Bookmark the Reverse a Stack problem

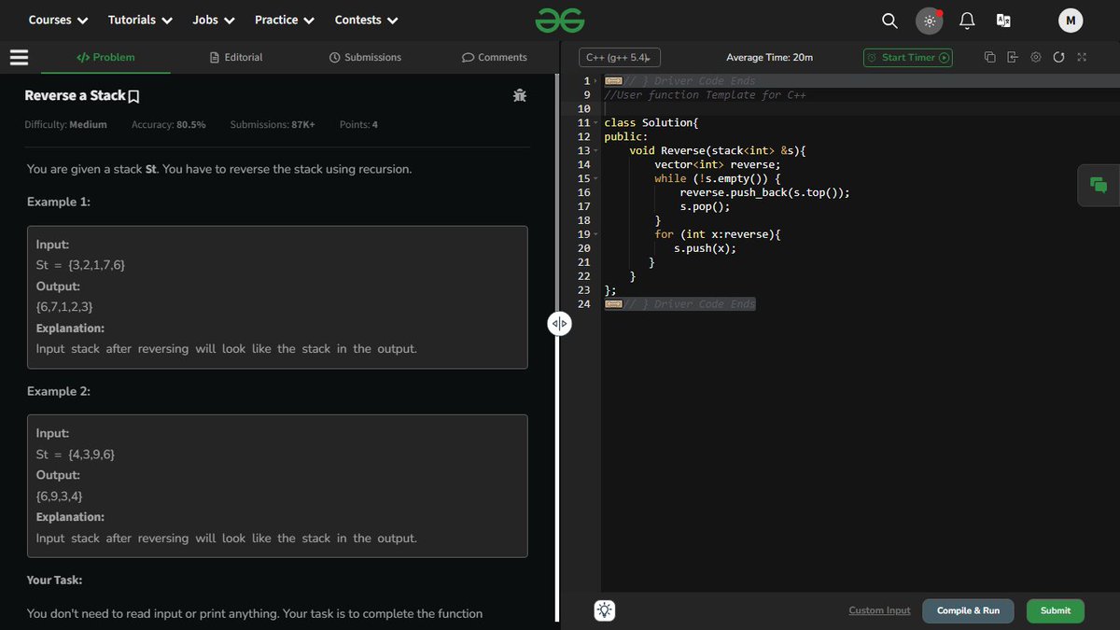[x=133, y=96]
